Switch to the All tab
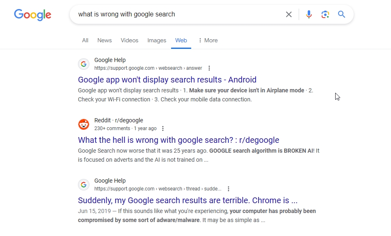The width and height of the screenshot is (391, 236). coord(85,40)
